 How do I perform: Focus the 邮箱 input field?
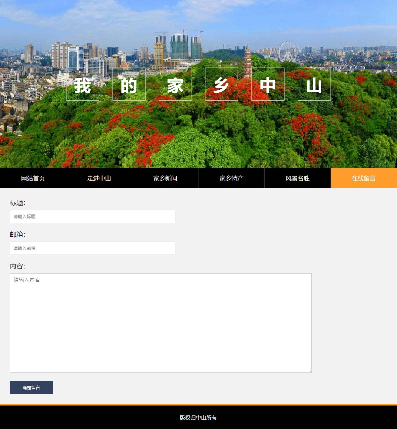tap(93, 248)
